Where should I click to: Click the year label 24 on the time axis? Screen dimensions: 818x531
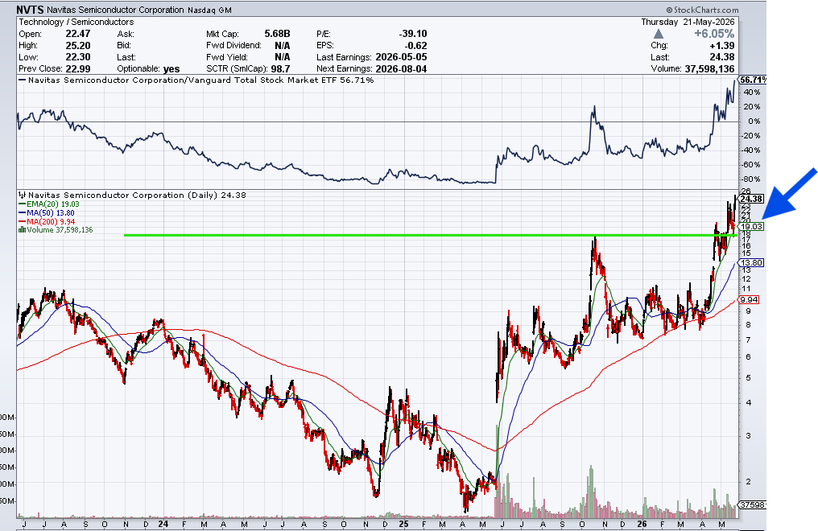[163, 524]
